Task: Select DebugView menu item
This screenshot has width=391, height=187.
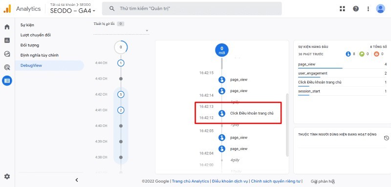Action: click(x=49, y=65)
